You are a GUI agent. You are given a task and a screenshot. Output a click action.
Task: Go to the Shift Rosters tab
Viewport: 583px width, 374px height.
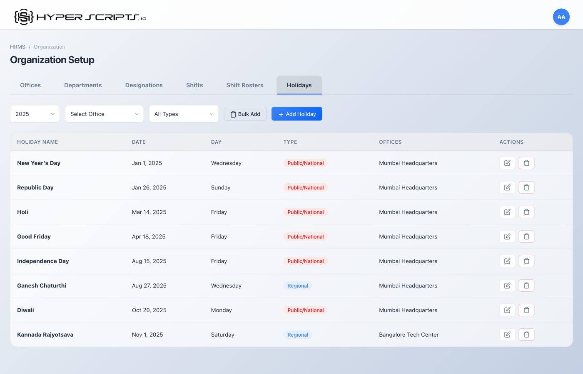click(245, 85)
